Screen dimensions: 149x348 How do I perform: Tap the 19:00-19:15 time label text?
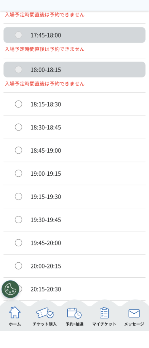tap(46, 174)
